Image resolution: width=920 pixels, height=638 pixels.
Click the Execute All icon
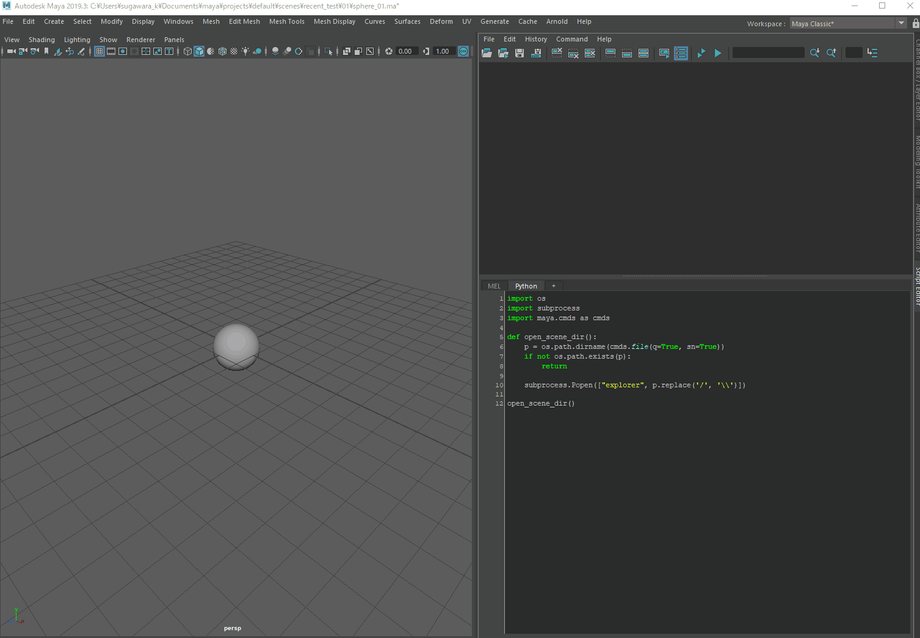pos(701,53)
